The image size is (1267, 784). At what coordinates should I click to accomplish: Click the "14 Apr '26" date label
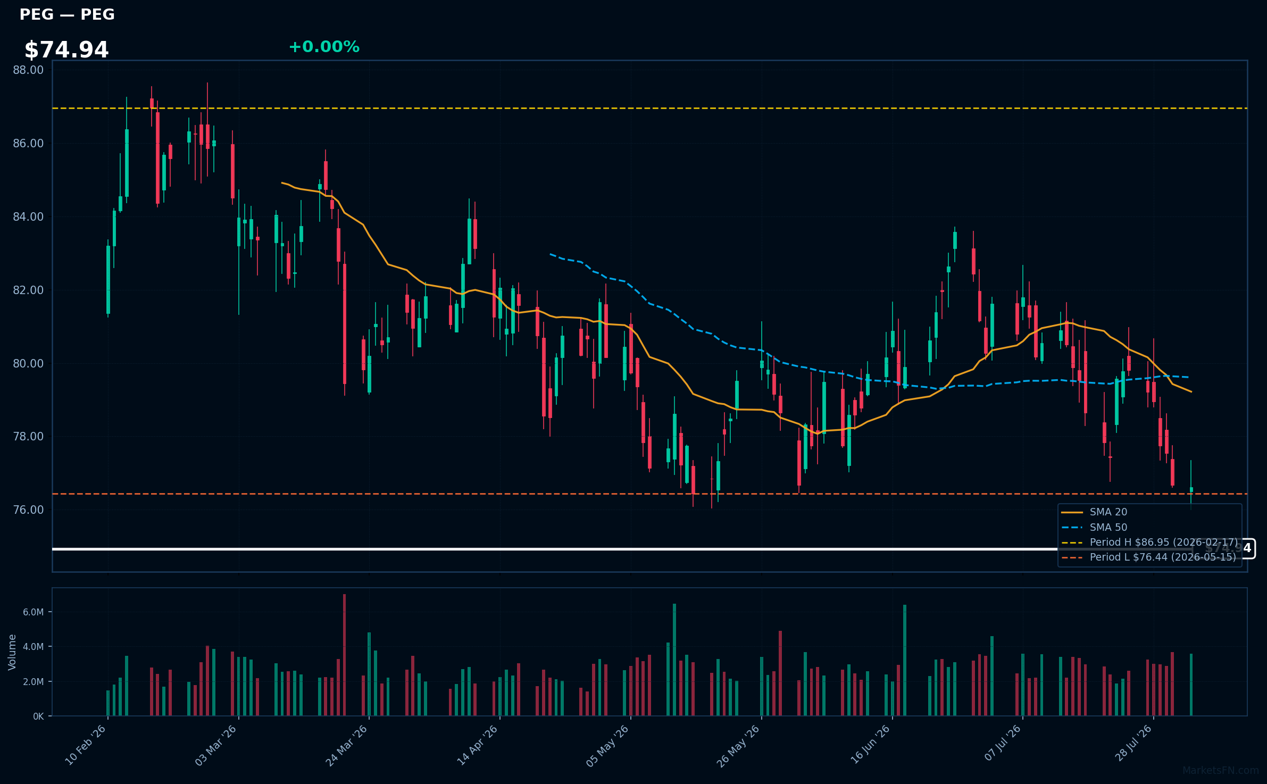(x=477, y=745)
